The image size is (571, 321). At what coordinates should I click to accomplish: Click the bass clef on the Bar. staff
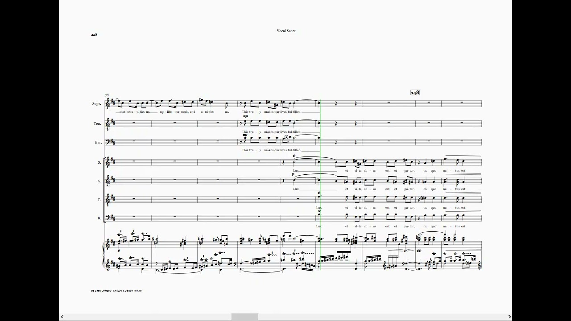108,142
